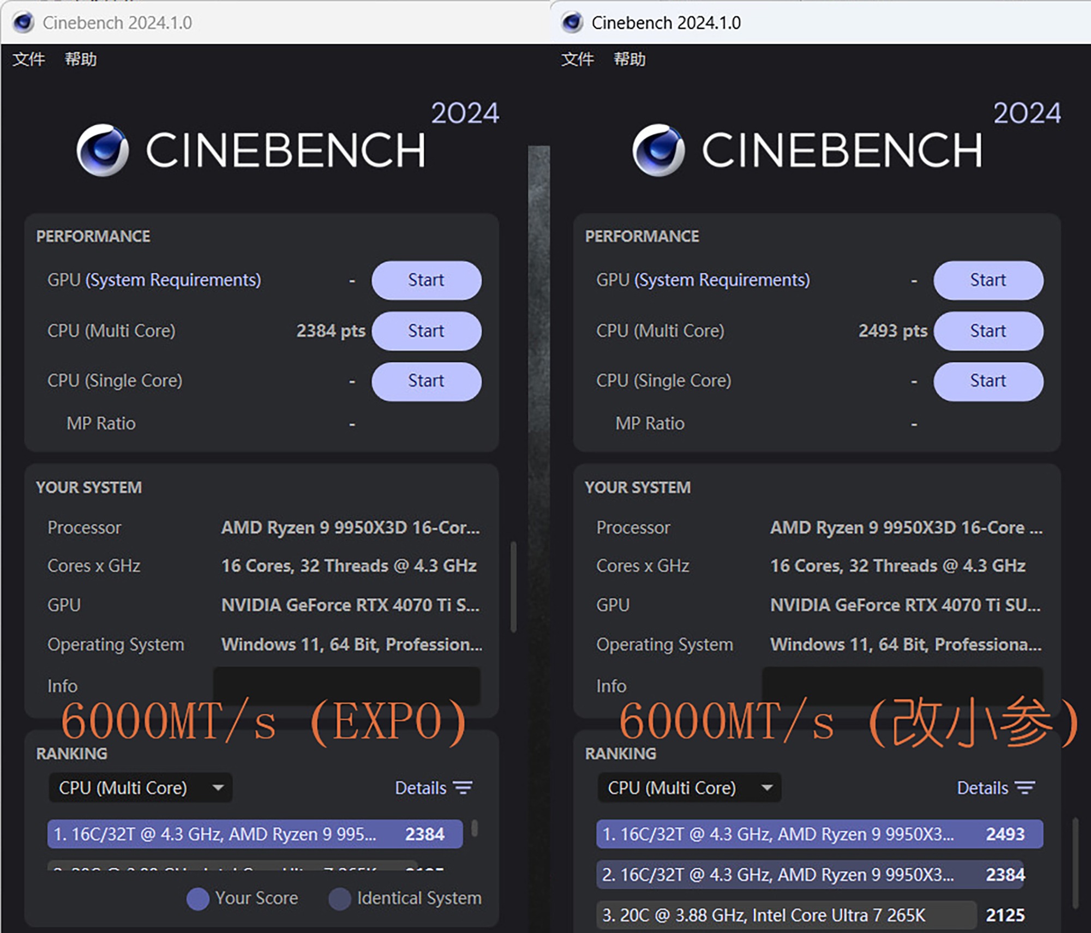This screenshot has height=933, width=1091.
Task: Expand Details in the right ranking panel
Action: (982, 787)
